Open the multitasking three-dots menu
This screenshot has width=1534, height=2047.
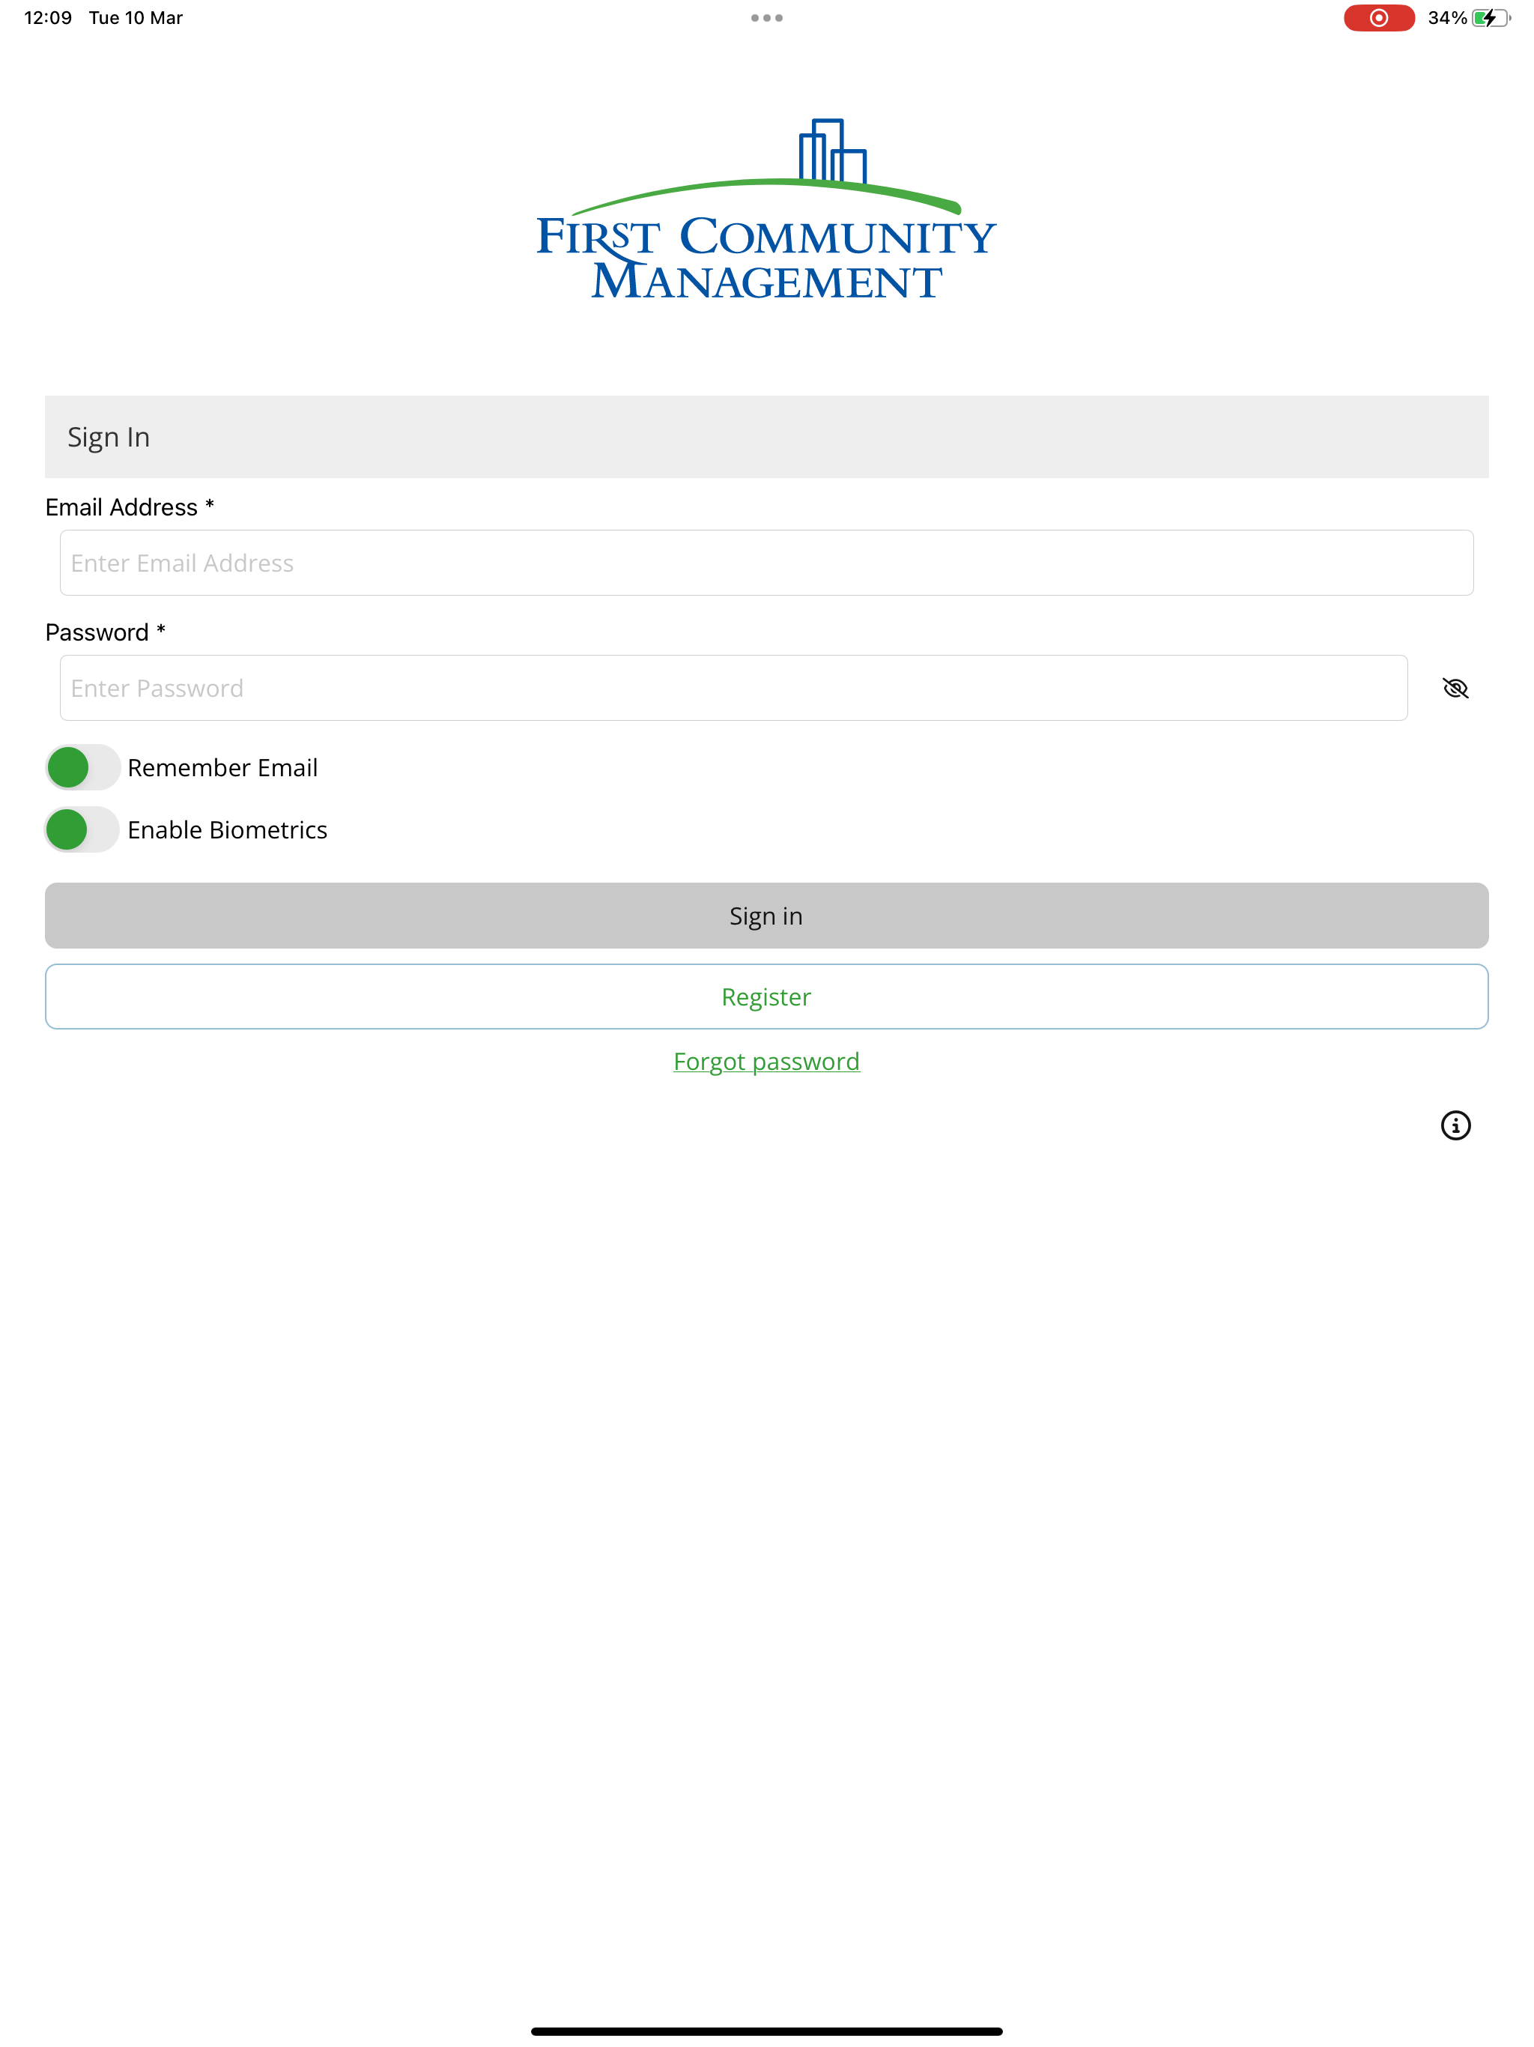pos(767,17)
